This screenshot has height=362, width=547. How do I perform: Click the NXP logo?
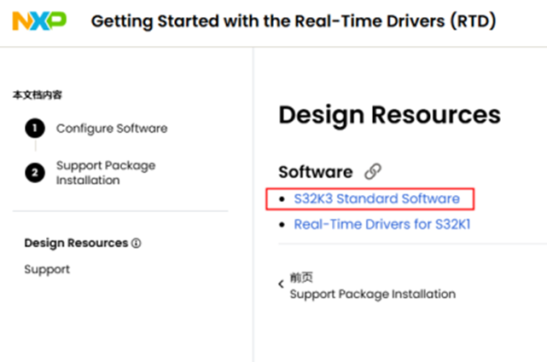[39, 21]
